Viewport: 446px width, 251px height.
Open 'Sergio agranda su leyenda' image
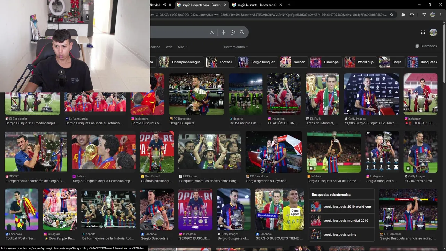(274, 152)
